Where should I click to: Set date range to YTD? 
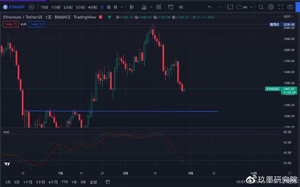tap(65, 182)
